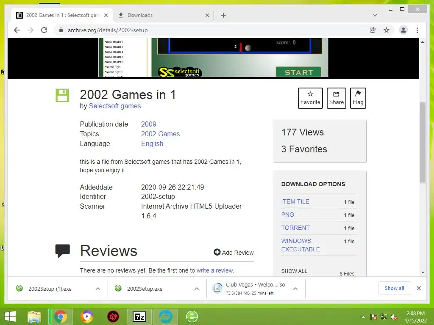Open the Chrome three-dot menu
434x325 pixels.
[x=417, y=30]
